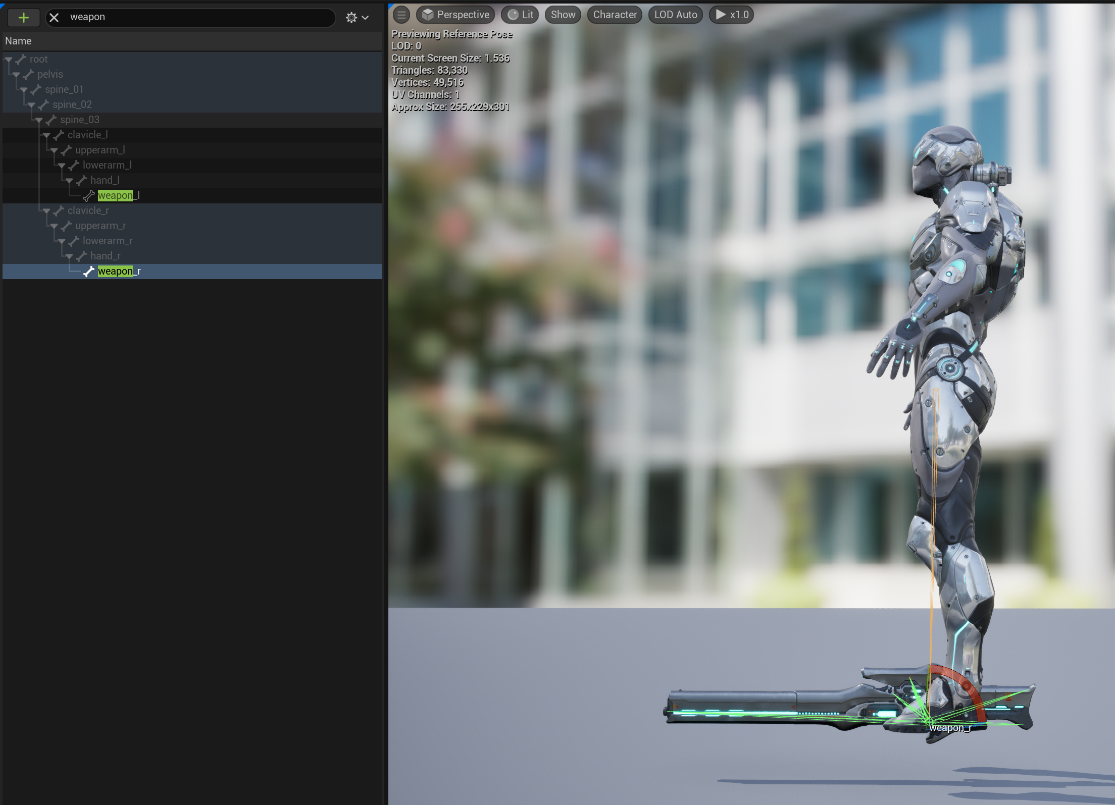Collapse the root bone expander arrow
This screenshot has width=1115, height=805.
coord(9,60)
